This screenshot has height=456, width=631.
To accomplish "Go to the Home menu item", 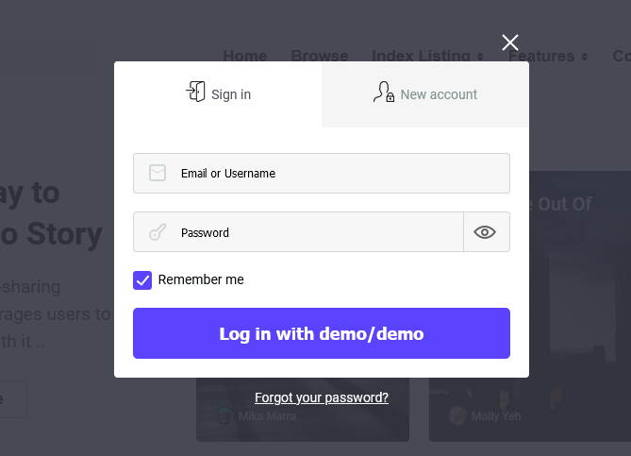I will coord(245,56).
